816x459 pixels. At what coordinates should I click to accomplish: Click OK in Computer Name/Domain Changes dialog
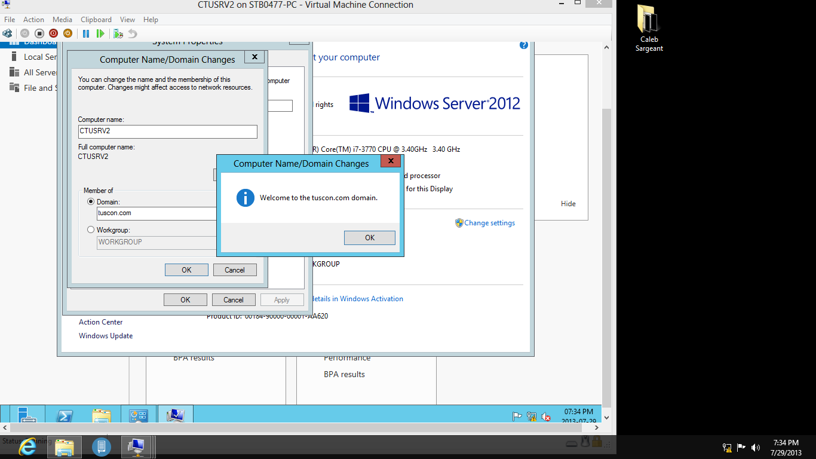(x=186, y=270)
